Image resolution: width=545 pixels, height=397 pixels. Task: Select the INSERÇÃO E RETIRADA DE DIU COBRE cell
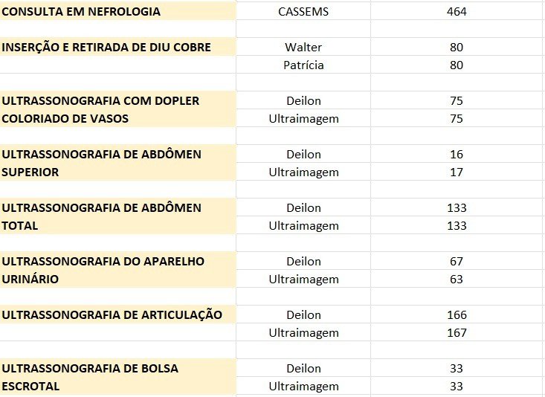coord(117,47)
